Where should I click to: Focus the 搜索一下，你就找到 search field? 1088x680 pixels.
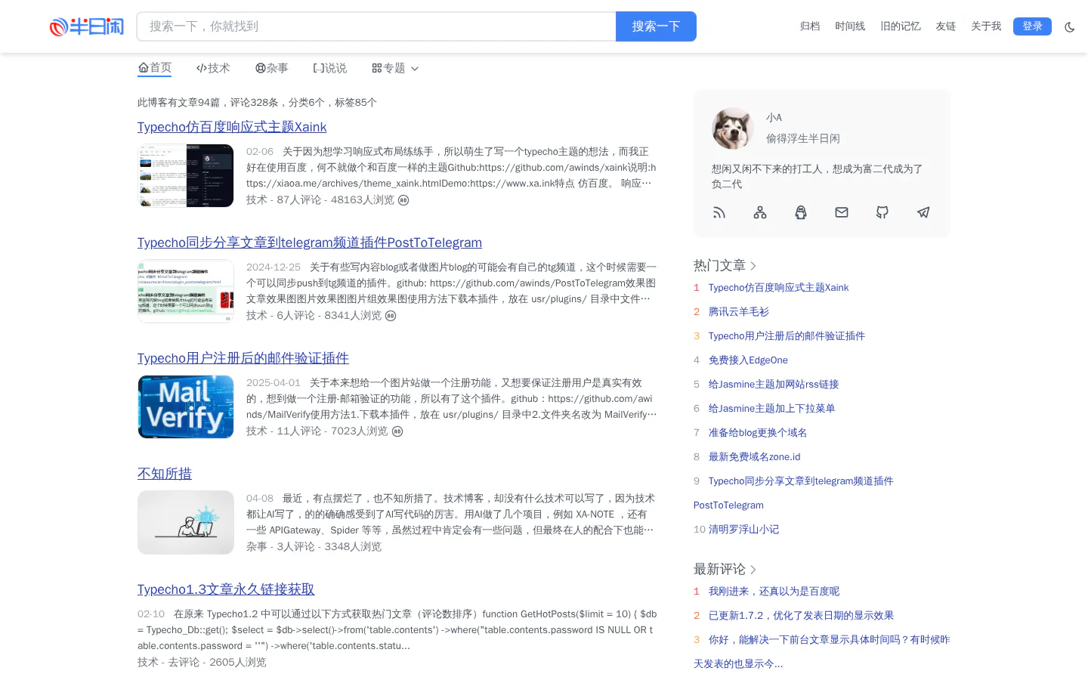pyautogui.click(x=376, y=26)
